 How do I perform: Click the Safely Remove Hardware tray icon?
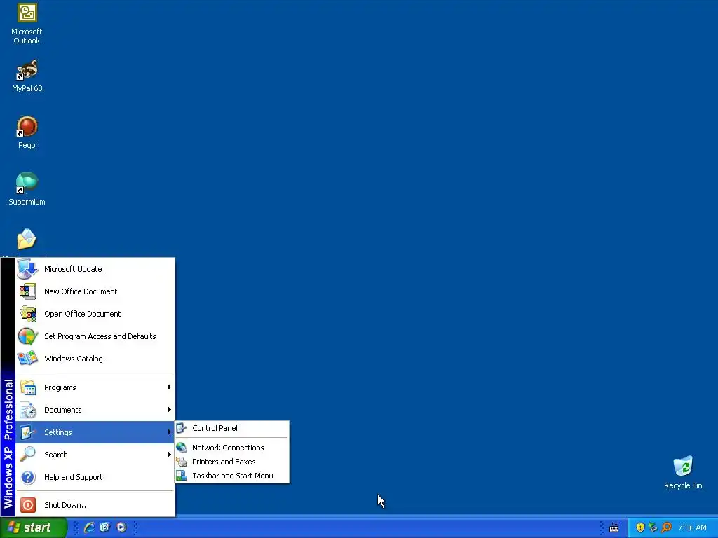coord(653,527)
